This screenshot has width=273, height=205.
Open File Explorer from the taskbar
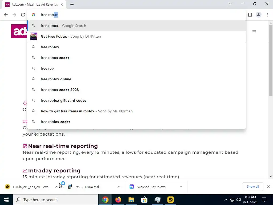(x=131, y=200)
